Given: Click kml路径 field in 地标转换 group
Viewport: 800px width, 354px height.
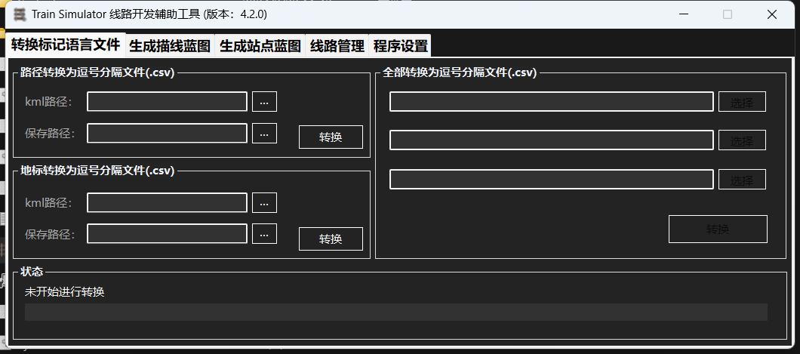Looking at the screenshot, I should click(167, 203).
